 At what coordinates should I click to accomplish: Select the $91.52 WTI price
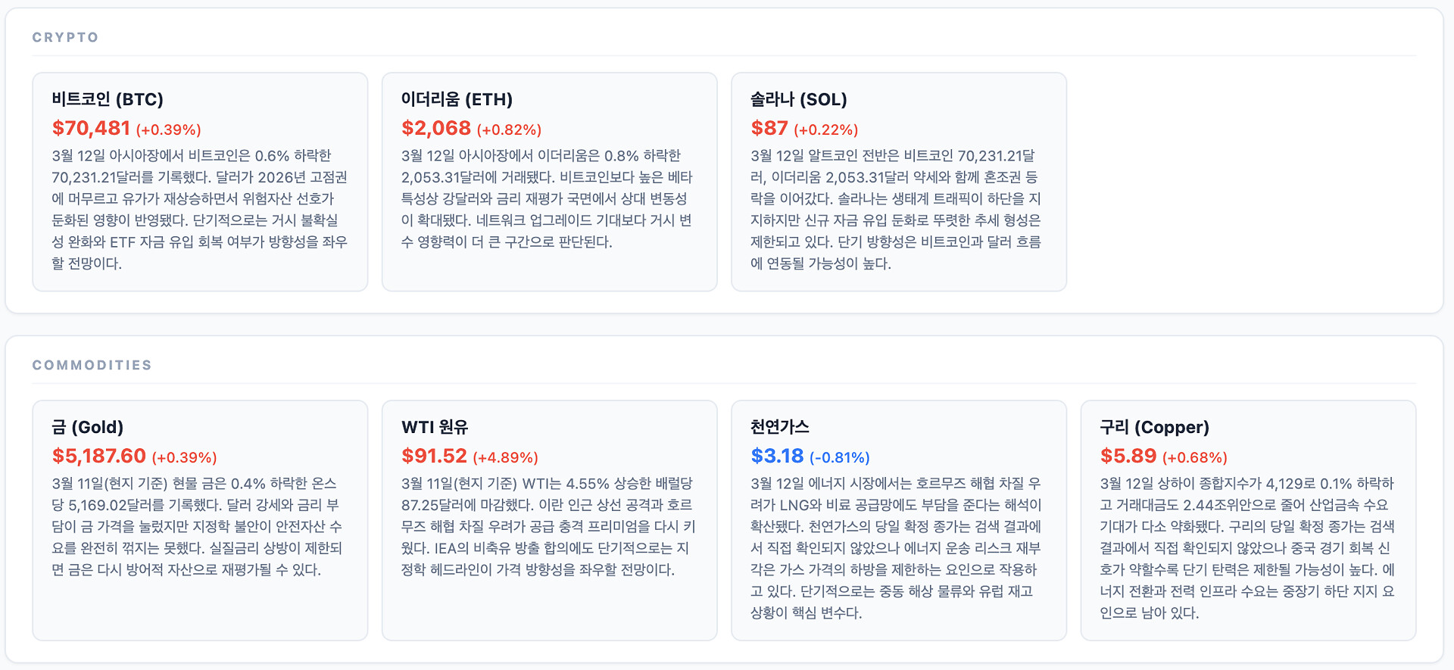pos(434,457)
